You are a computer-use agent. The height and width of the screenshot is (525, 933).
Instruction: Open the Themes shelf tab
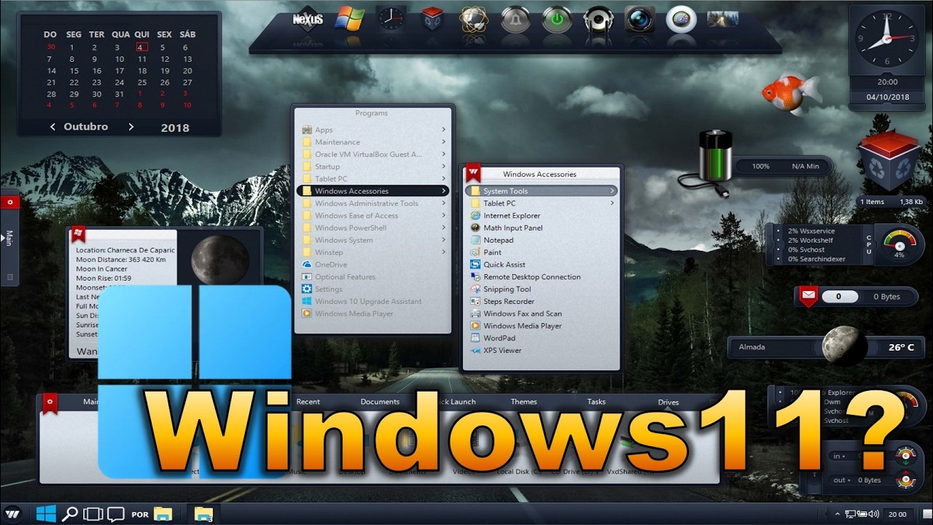click(523, 402)
